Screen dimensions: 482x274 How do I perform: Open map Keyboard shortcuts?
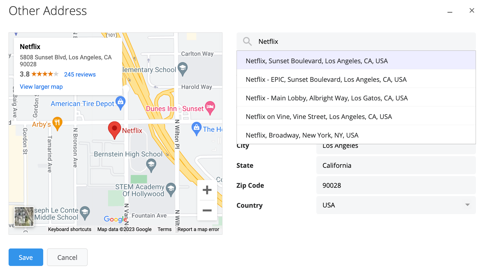tap(70, 229)
